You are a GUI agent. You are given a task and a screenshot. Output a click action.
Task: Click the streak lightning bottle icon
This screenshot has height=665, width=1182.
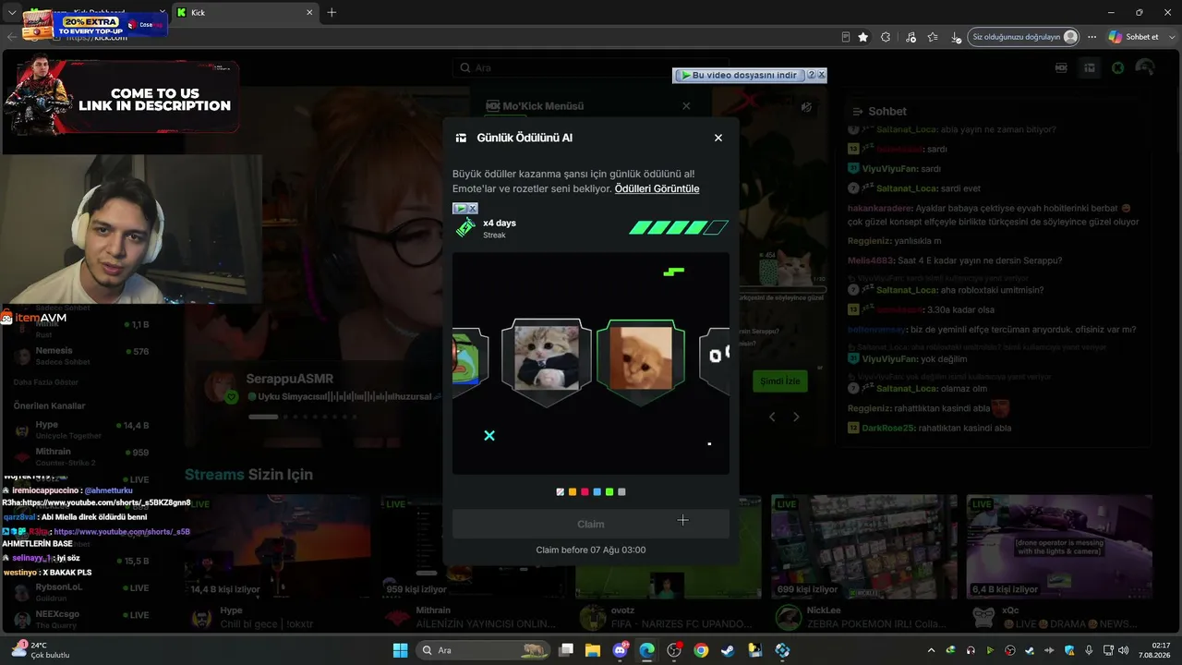tap(465, 228)
